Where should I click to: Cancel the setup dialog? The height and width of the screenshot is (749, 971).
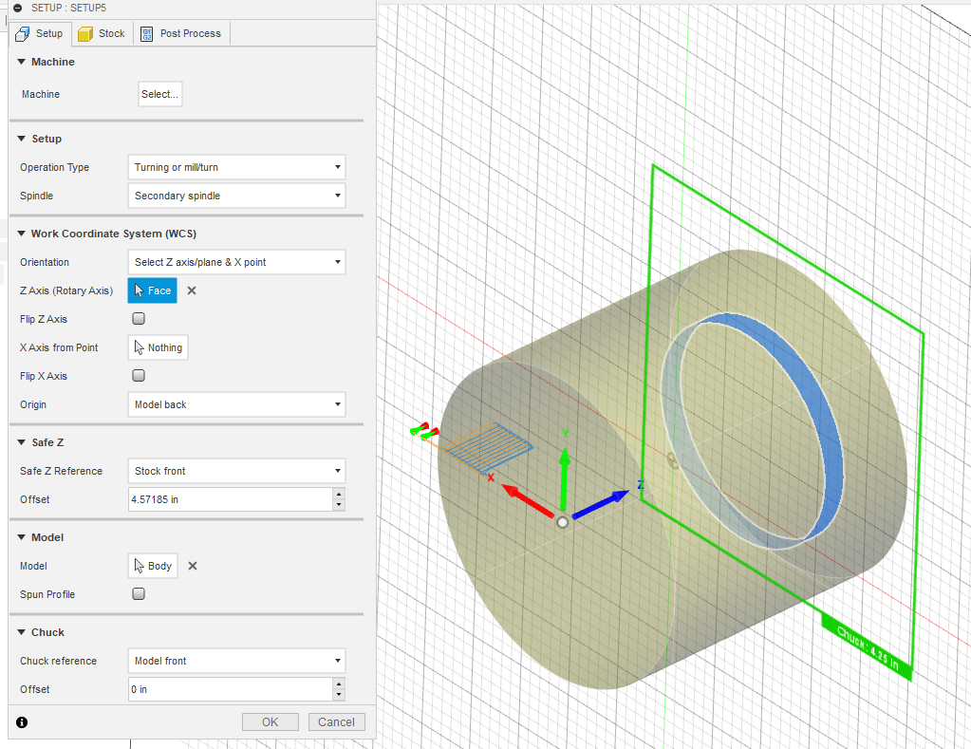point(336,721)
